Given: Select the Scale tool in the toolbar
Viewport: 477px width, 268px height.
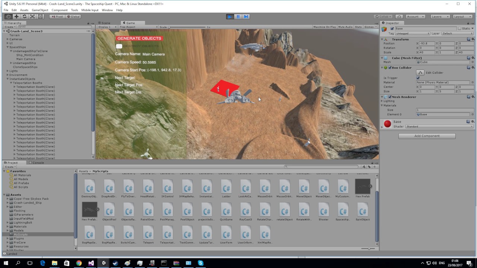Looking at the screenshot, I should click(x=32, y=16).
